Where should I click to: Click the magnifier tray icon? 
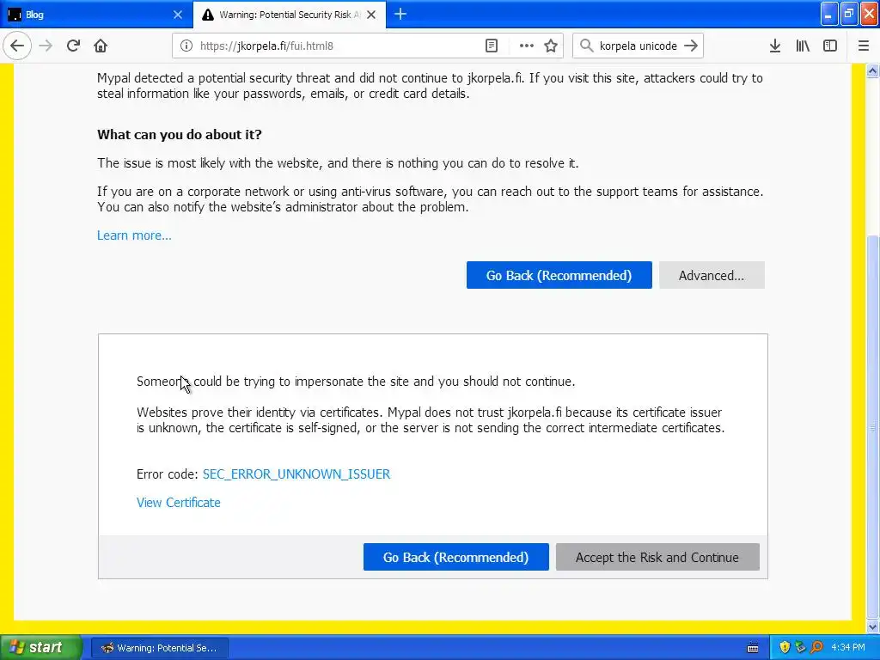pos(816,647)
